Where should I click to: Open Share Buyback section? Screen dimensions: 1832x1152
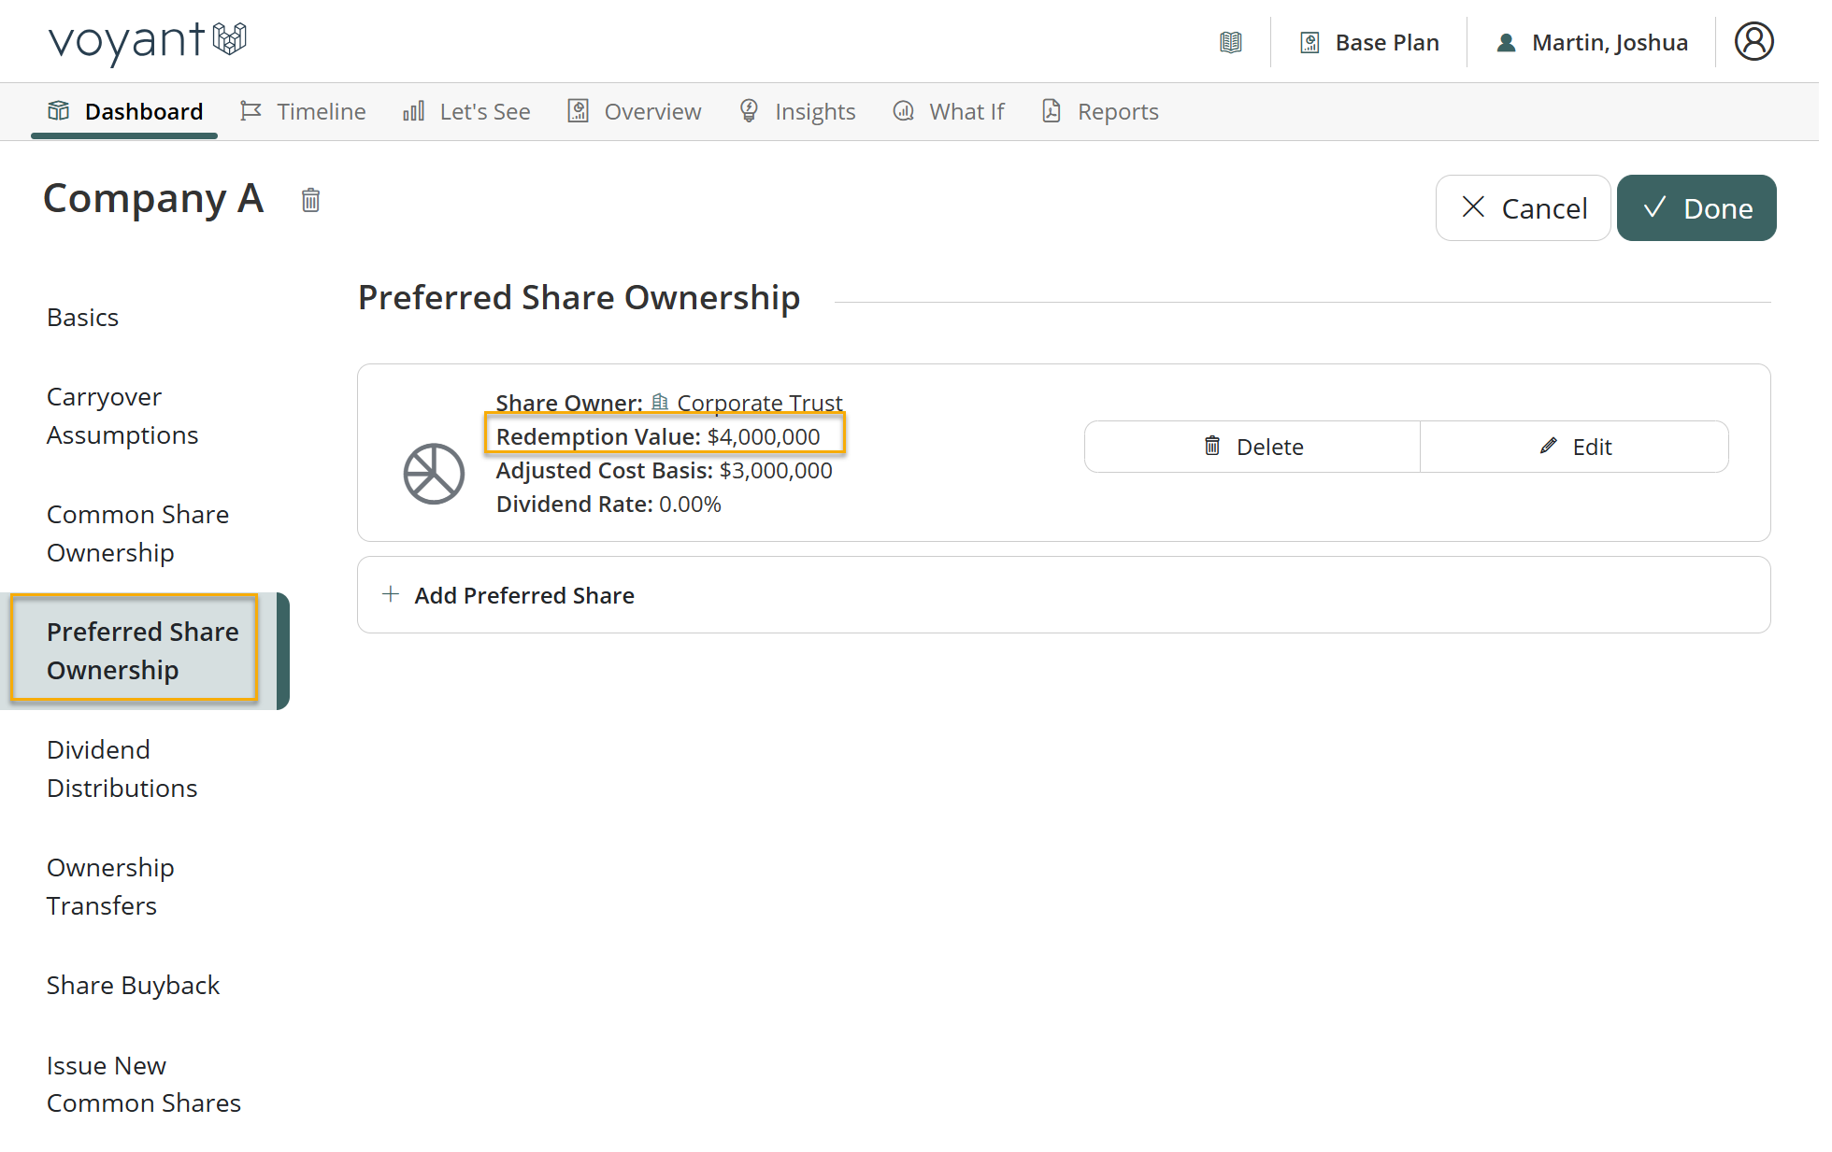[x=134, y=986]
